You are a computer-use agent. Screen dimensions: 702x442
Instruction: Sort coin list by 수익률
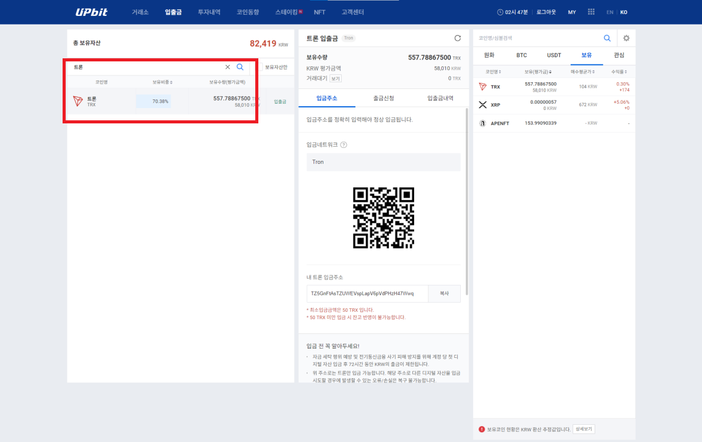click(619, 72)
